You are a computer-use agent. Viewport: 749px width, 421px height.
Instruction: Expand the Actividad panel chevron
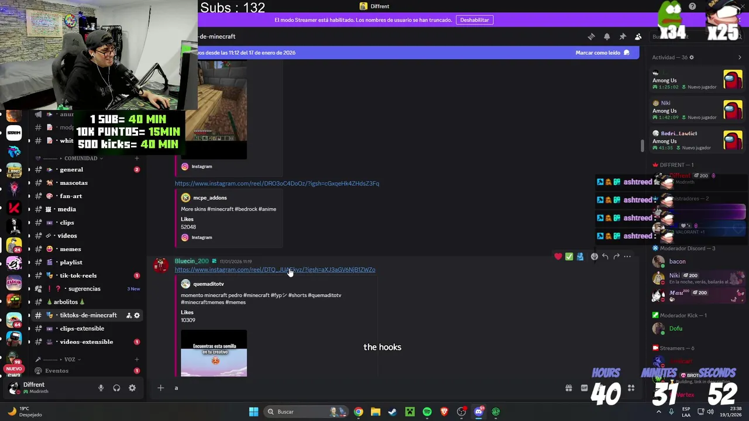(740, 57)
